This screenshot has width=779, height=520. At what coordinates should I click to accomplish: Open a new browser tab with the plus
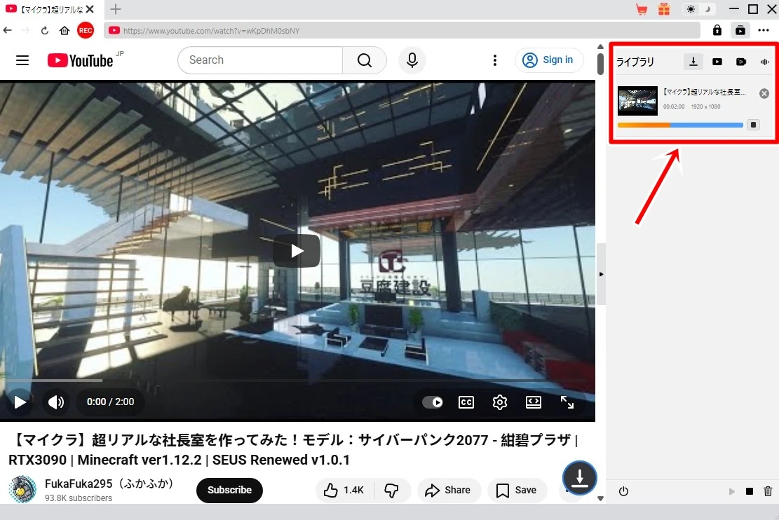point(115,9)
